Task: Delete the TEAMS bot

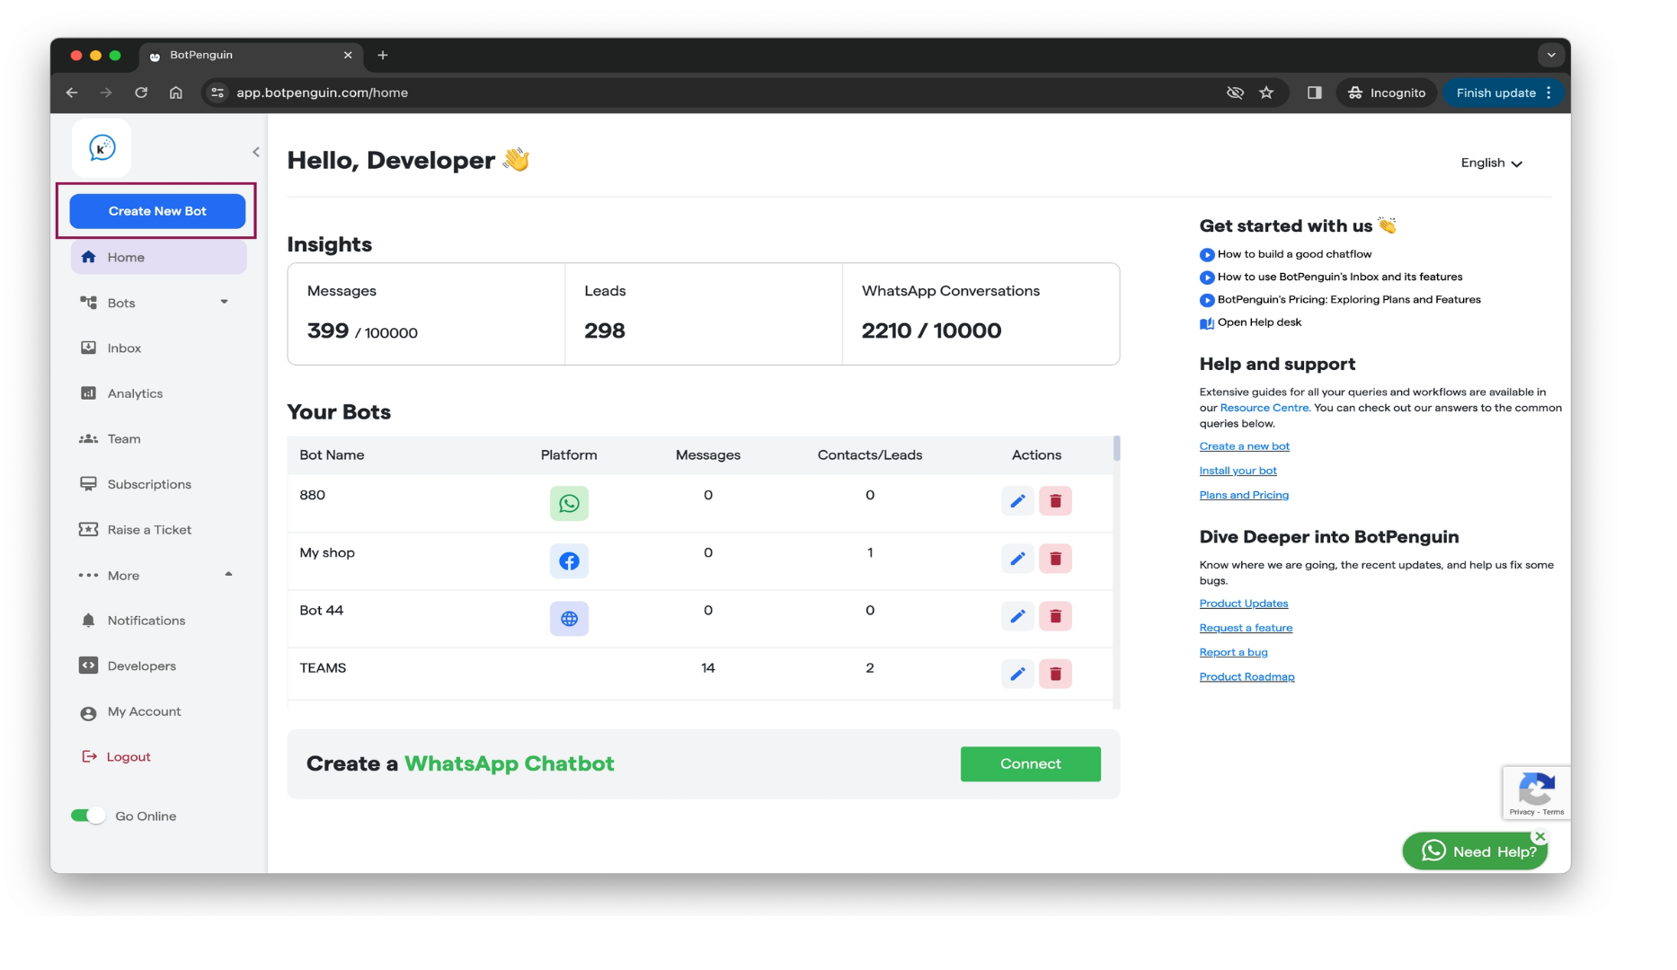Action: coord(1055,674)
